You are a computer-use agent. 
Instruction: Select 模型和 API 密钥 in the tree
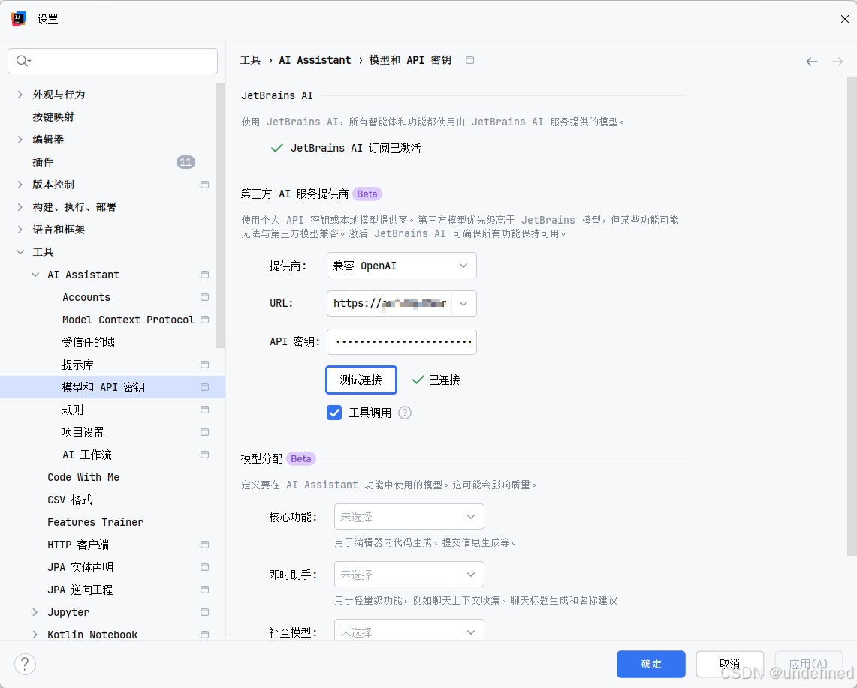click(x=113, y=387)
